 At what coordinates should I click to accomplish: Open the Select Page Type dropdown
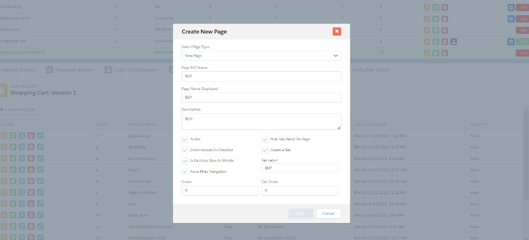click(x=261, y=56)
